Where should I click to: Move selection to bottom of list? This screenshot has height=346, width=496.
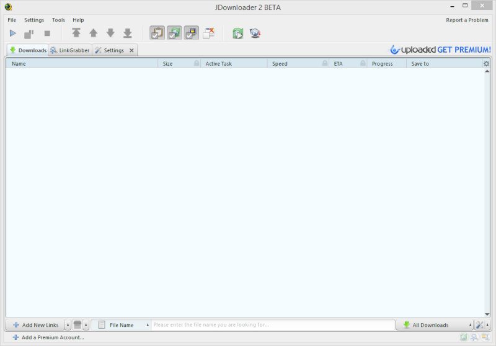click(x=128, y=33)
